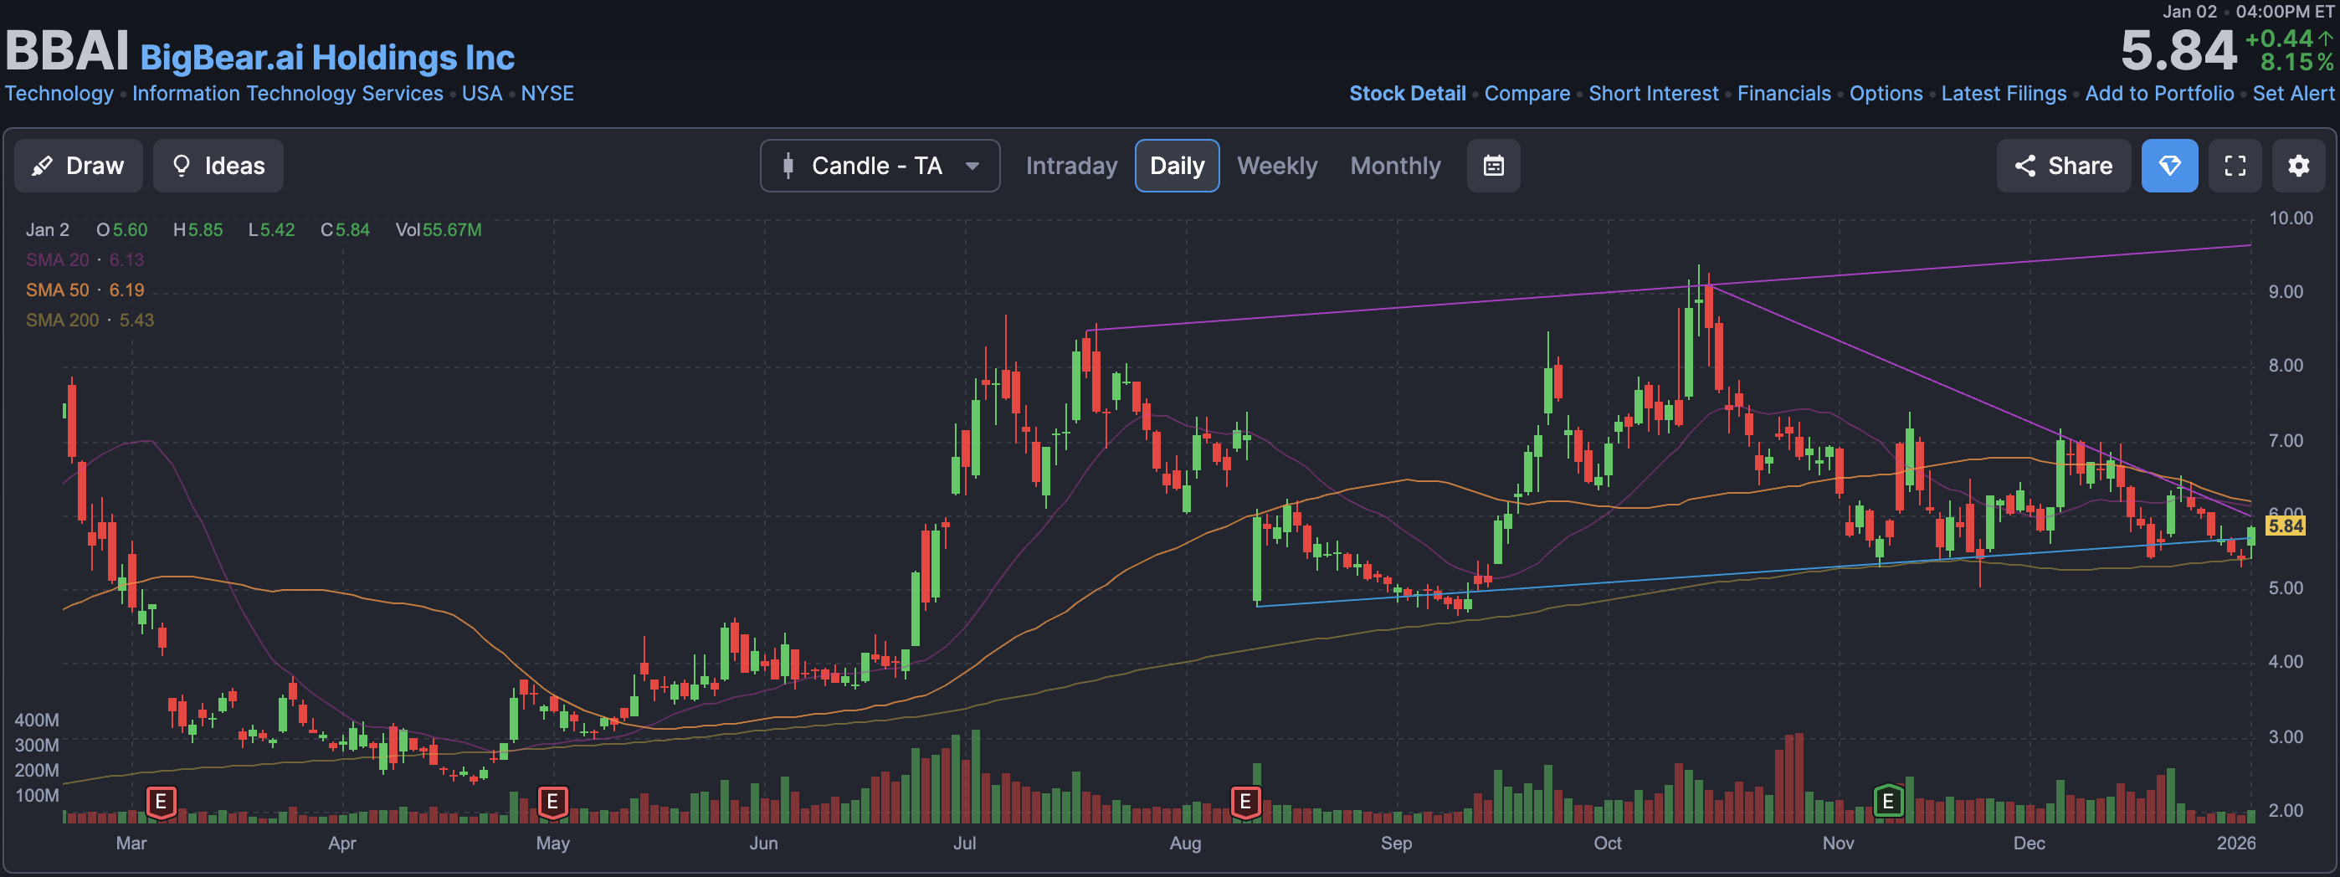This screenshot has width=2340, height=877.
Task: Click the dropdown arrow beside Candle - TA
Action: tap(972, 167)
